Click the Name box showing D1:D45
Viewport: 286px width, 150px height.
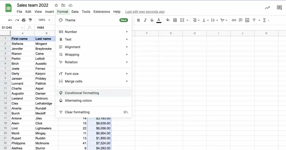point(11,27)
